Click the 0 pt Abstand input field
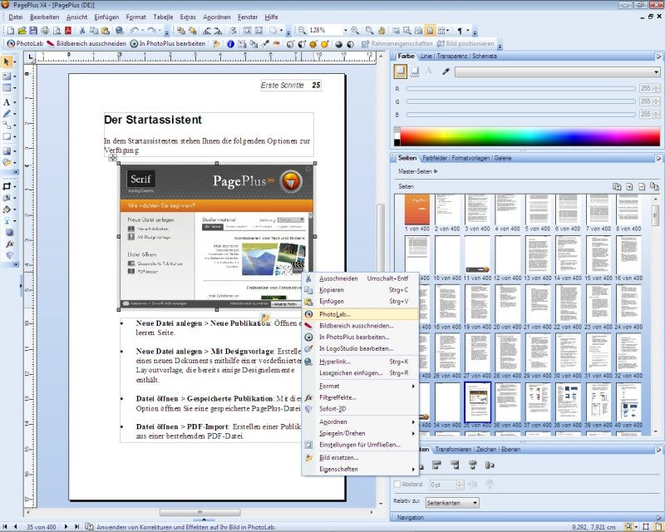The image size is (665, 532). point(442,485)
